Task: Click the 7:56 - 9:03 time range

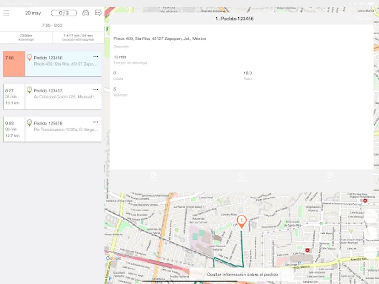Action: pyautogui.click(x=52, y=25)
